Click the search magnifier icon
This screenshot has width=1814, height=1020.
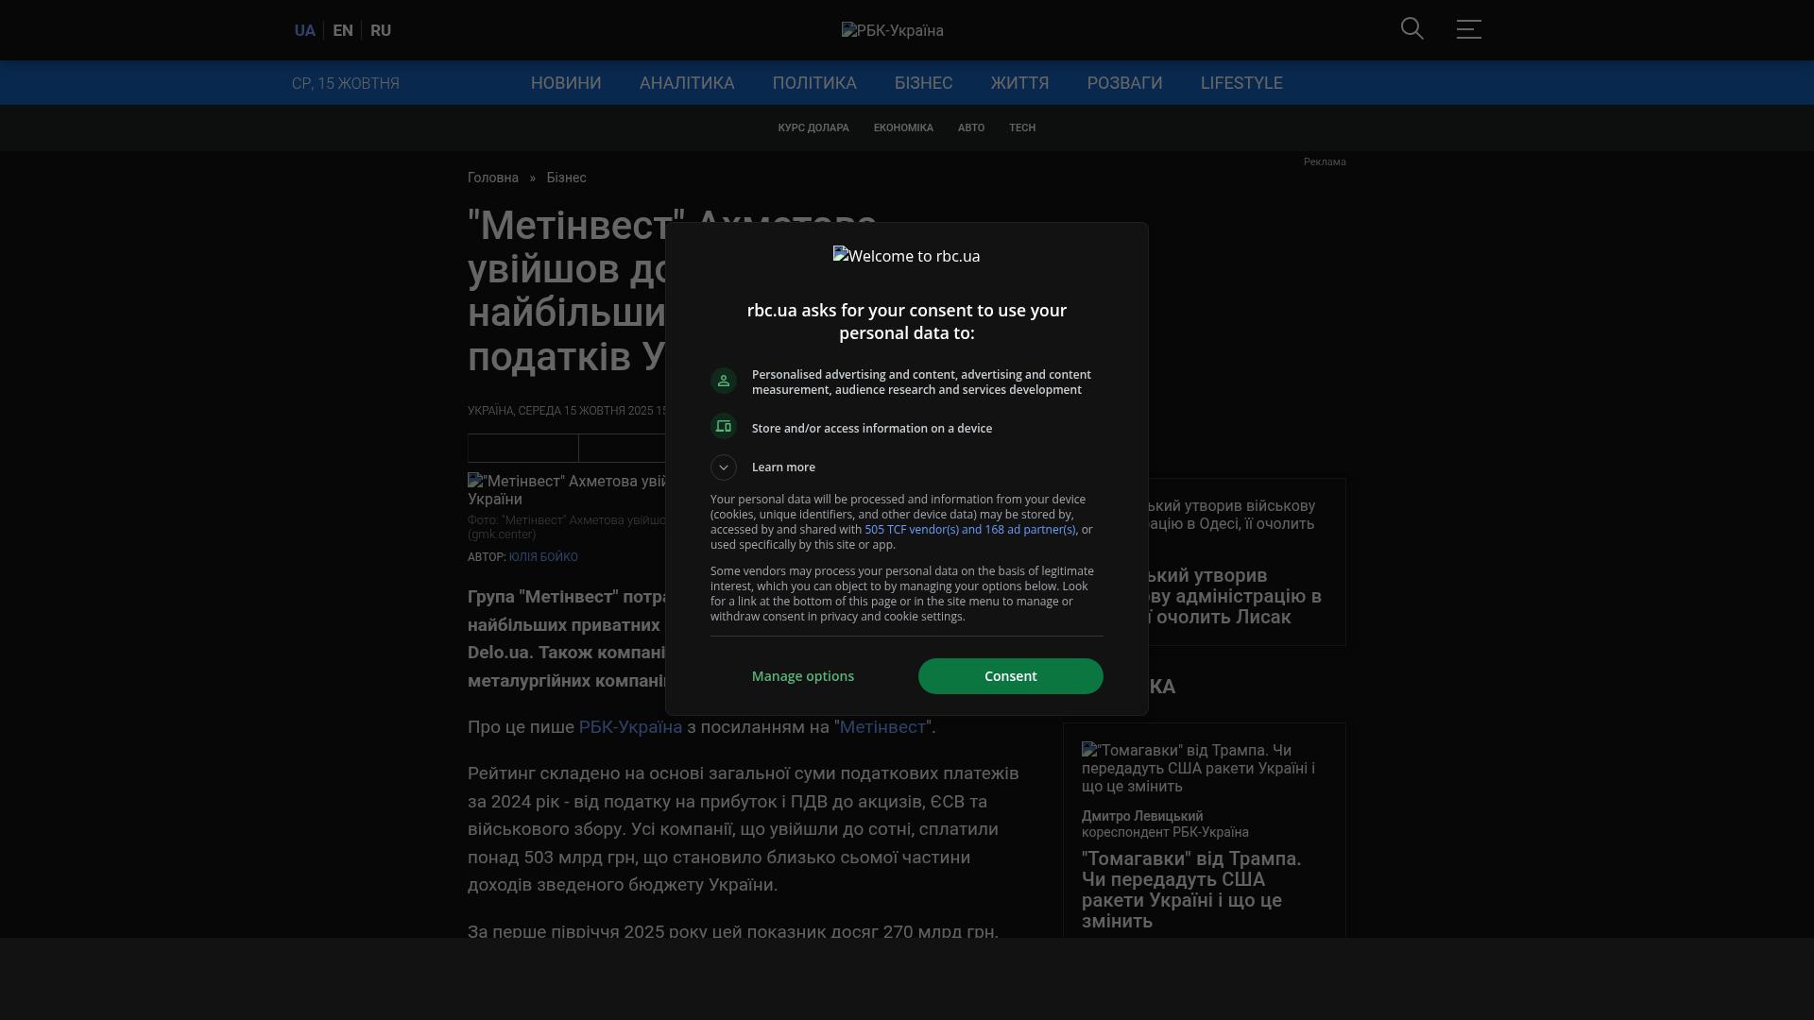pos(1412,29)
